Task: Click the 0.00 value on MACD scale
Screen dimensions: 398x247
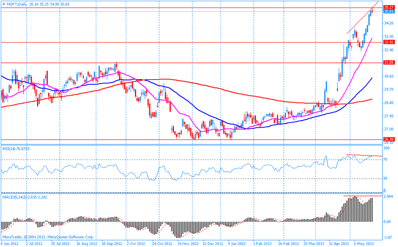Action: [x=387, y=222]
